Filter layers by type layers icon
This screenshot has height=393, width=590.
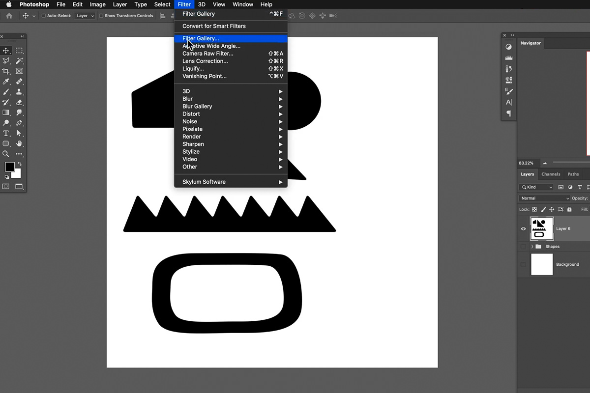[580, 187]
